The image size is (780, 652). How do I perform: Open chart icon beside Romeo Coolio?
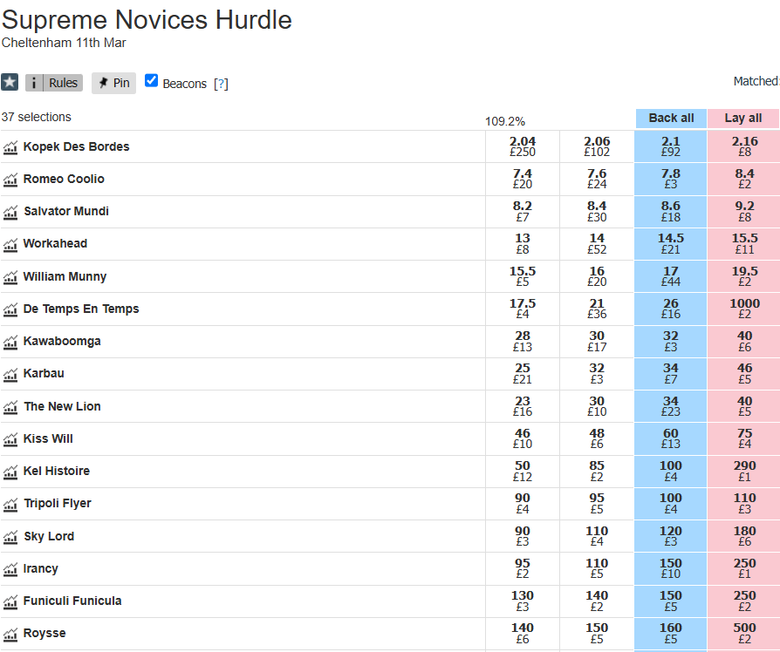pyautogui.click(x=10, y=180)
